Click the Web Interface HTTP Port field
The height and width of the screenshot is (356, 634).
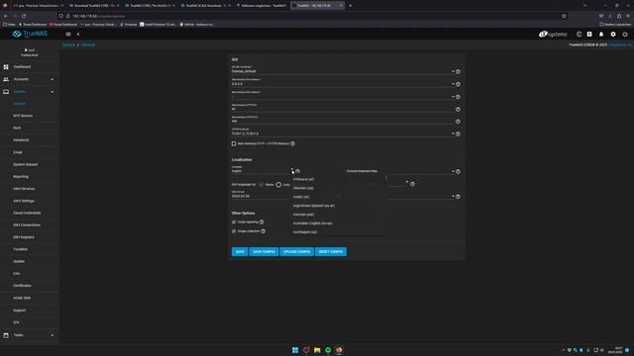tap(343, 108)
